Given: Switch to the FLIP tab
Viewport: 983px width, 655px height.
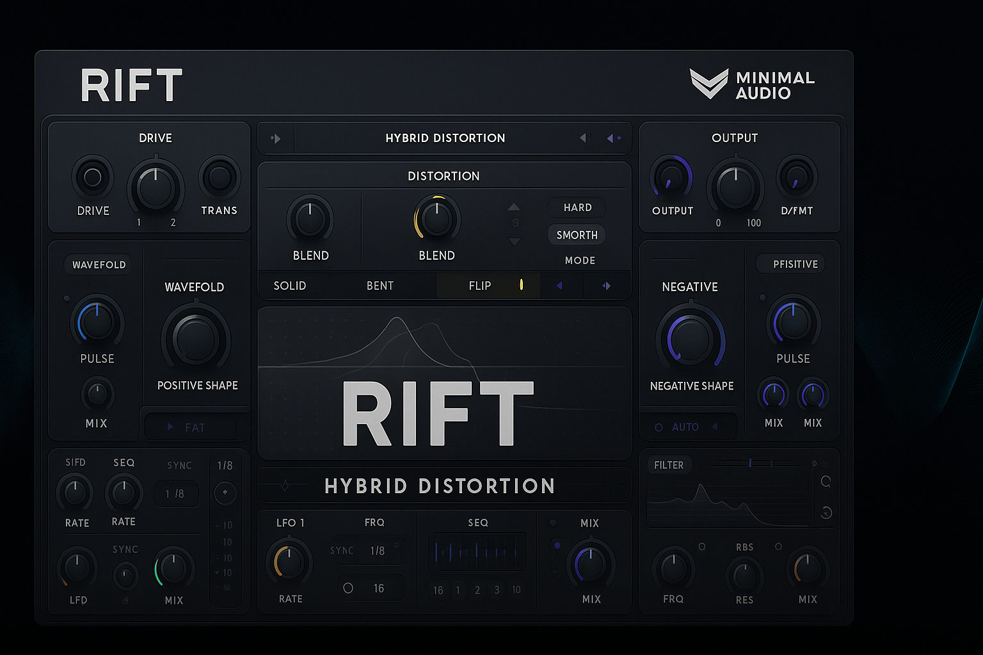Looking at the screenshot, I should 488,286.
